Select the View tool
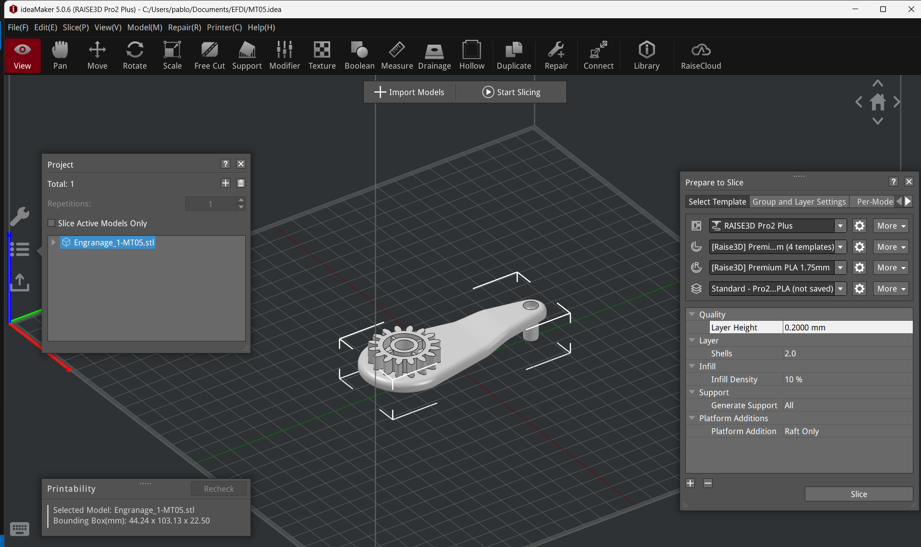 coord(23,56)
